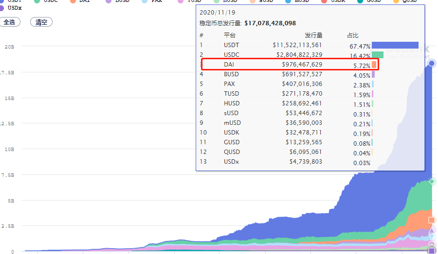Click the 4.05% share value

point(362,76)
